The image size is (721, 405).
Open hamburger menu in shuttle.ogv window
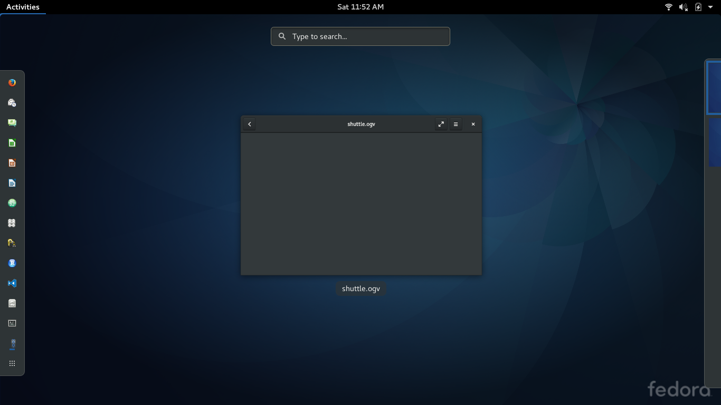pyautogui.click(x=456, y=124)
